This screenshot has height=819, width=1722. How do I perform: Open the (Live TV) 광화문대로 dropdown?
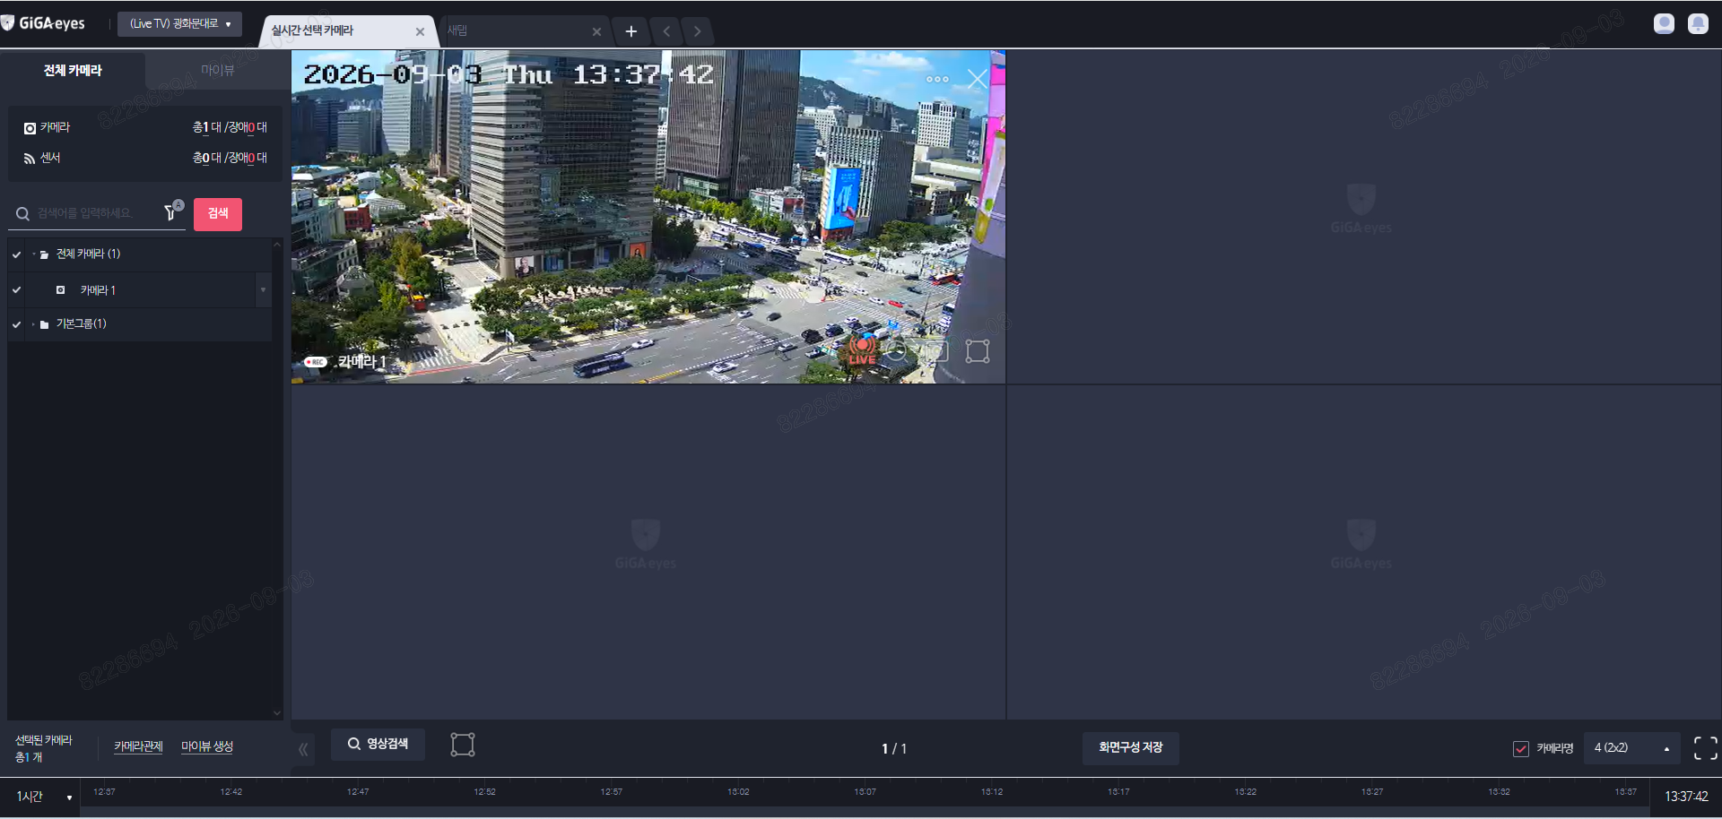179,24
